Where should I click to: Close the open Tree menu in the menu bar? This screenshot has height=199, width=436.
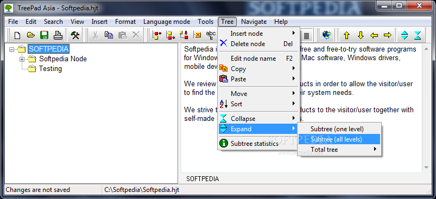(228, 22)
